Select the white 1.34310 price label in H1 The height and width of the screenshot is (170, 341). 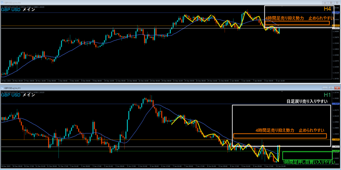click(336, 147)
